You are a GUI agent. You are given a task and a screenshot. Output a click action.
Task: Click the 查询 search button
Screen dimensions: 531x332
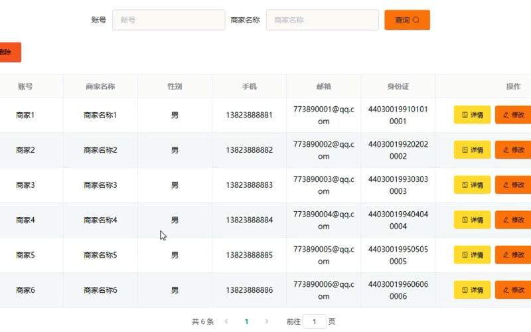[x=407, y=20]
